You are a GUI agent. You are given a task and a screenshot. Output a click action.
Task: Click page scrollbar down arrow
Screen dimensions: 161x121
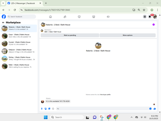tap(160, 112)
